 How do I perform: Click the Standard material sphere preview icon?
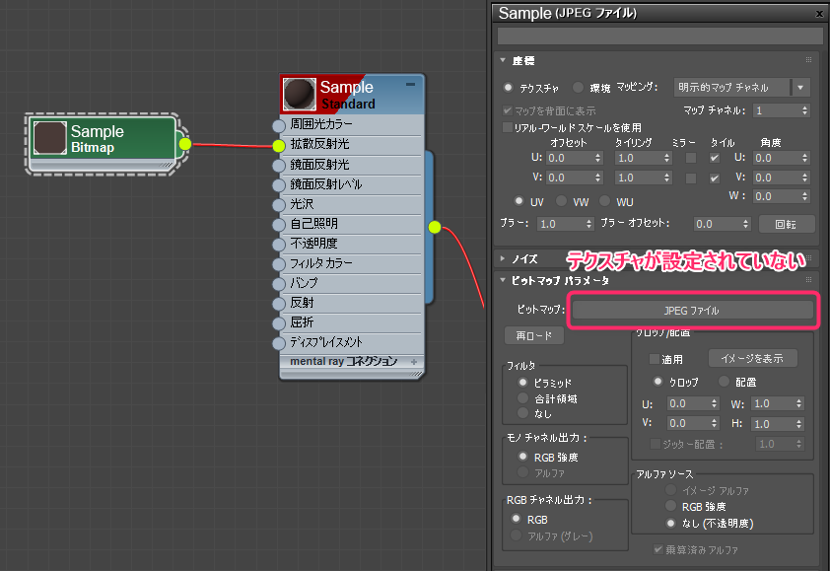coord(299,95)
